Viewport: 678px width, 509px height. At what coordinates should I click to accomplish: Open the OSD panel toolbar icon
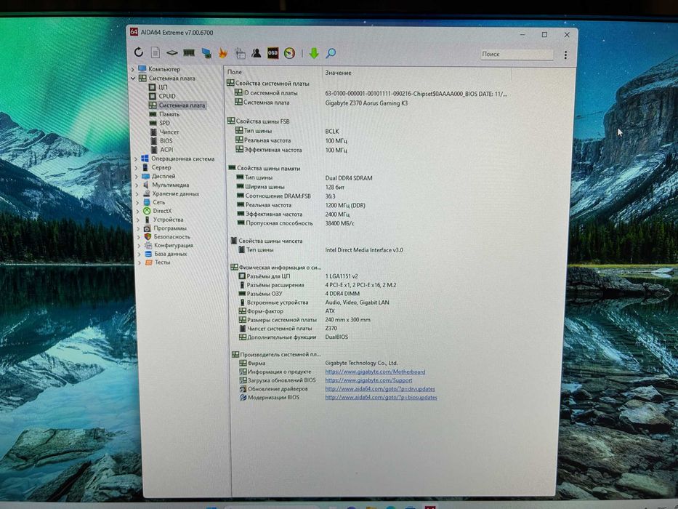pos(273,53)
